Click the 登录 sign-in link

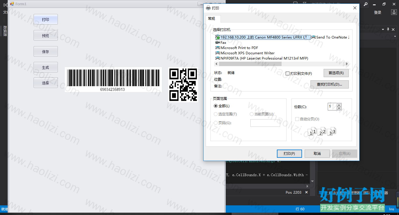(378, 13)
